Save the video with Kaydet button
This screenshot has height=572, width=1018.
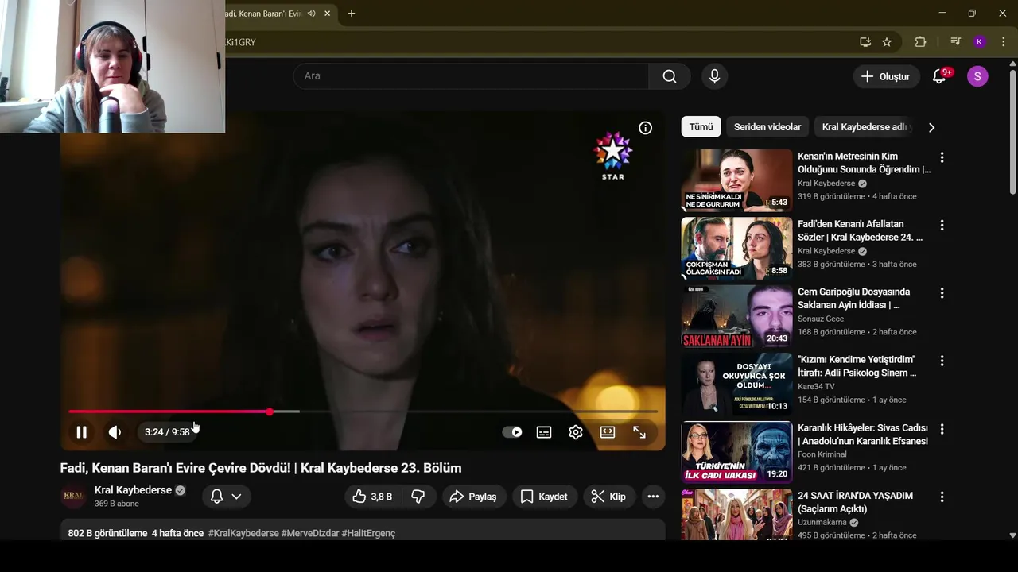pyautogui.click(x=544, y=497)
